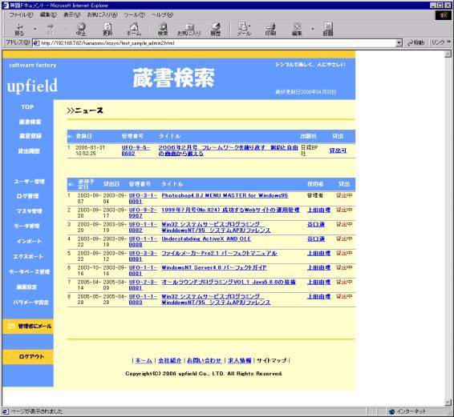Viewport: 454px width, 417px height.
Task: Click the Discuss toolbar icon at far right
Action: tap(328, 29)
